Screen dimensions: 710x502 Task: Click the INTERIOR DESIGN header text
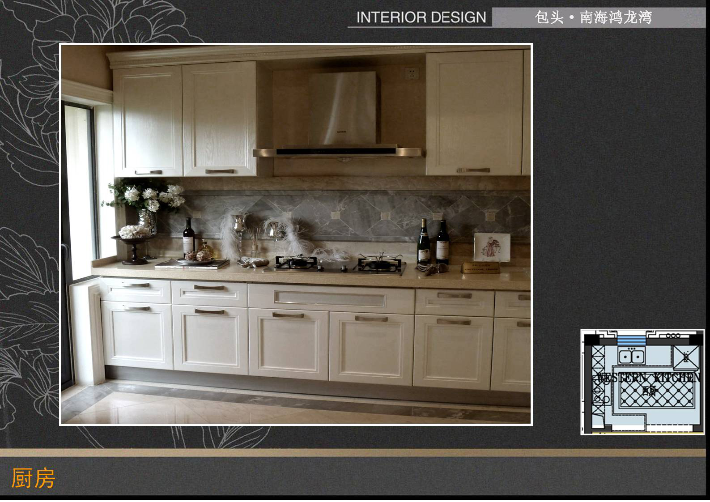(x=421, y=17)
